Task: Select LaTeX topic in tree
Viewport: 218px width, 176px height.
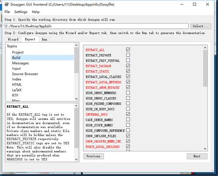Action: pos(17,90)
